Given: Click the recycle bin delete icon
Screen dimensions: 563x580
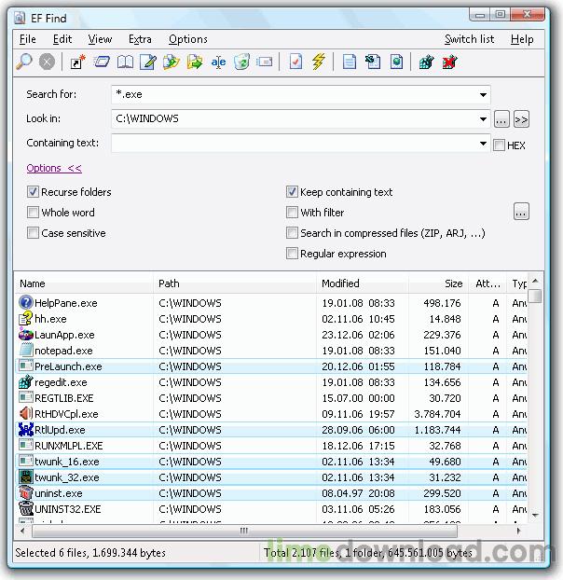Looking at the screenshot, I should tap(241, 62).
